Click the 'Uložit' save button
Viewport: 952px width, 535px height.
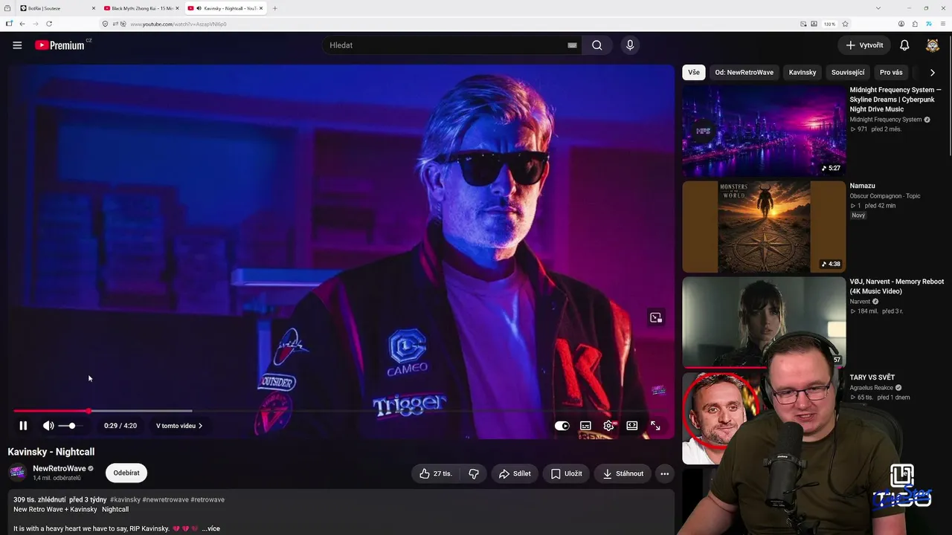(x=567, y=473)
